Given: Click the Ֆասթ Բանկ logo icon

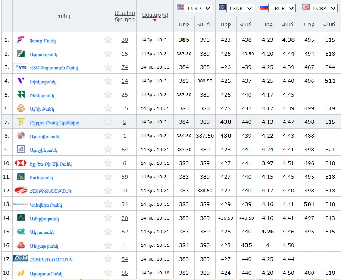Looking at the screenshot, I should (21, 40).
